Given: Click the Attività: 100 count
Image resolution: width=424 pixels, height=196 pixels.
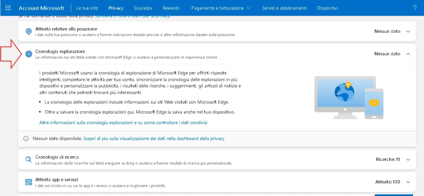Looking at the screenshot, I should pos(388,182).
